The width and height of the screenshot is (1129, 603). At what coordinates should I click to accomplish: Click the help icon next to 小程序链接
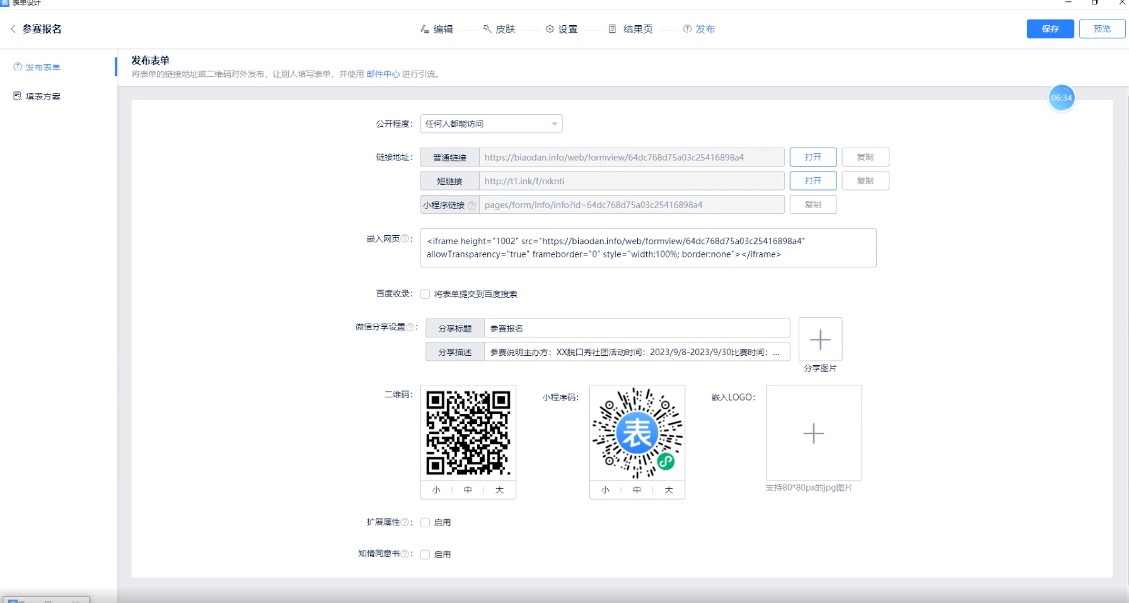point(472,205)
